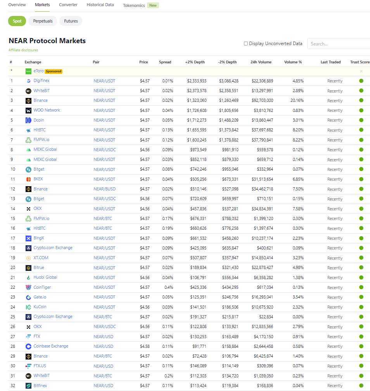
Task: Dismiss the eToro sponsored row
Action: tap(361, 71)
